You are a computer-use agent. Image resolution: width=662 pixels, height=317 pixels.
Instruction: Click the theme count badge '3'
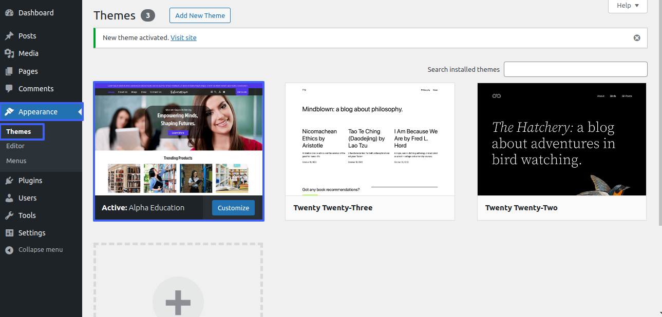[148, 15]
